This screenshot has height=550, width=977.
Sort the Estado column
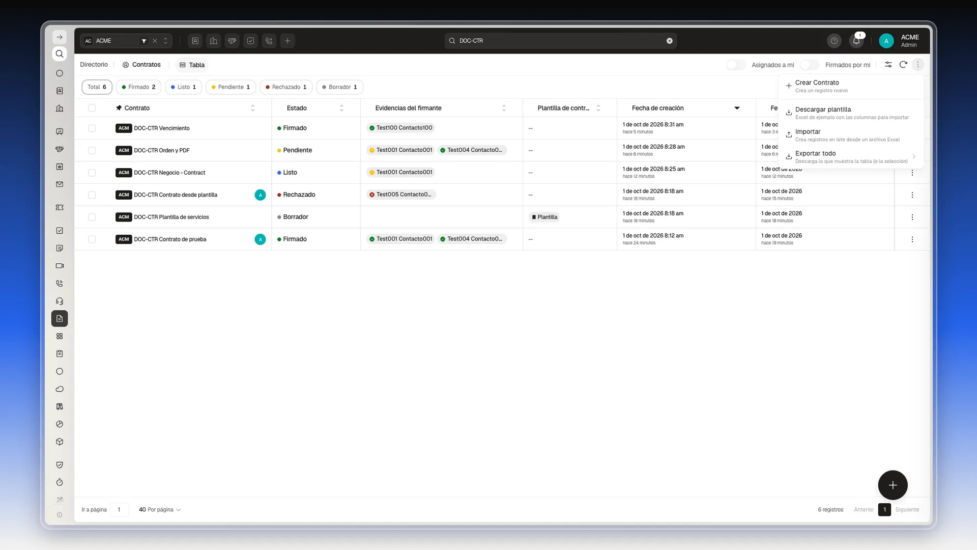pos(341,108)
